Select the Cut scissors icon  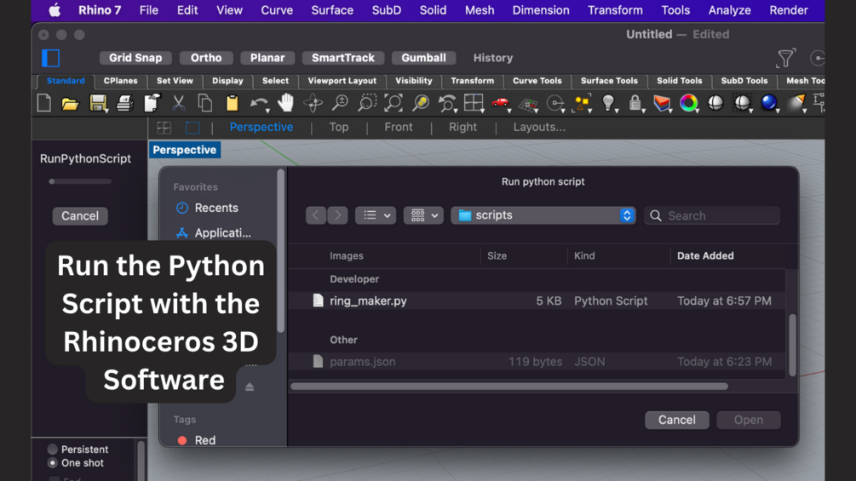[179, 103]
